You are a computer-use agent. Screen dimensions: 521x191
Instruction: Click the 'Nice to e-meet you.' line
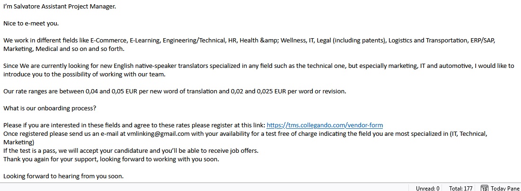31,23
